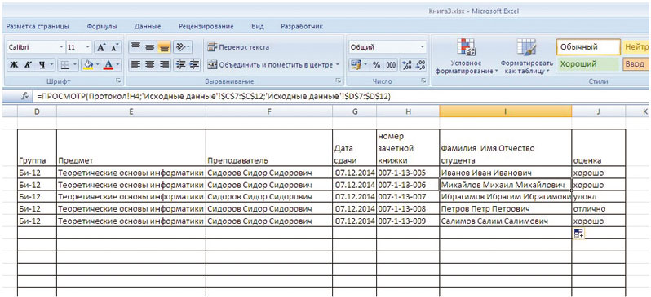651x297 pixels.
Task: Click the Increase Decimal icon
Action: point(407,65)
